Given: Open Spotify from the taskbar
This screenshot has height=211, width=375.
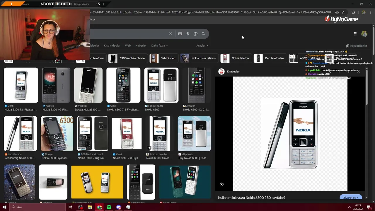Looking at the screenshot, I should point(109,207).
